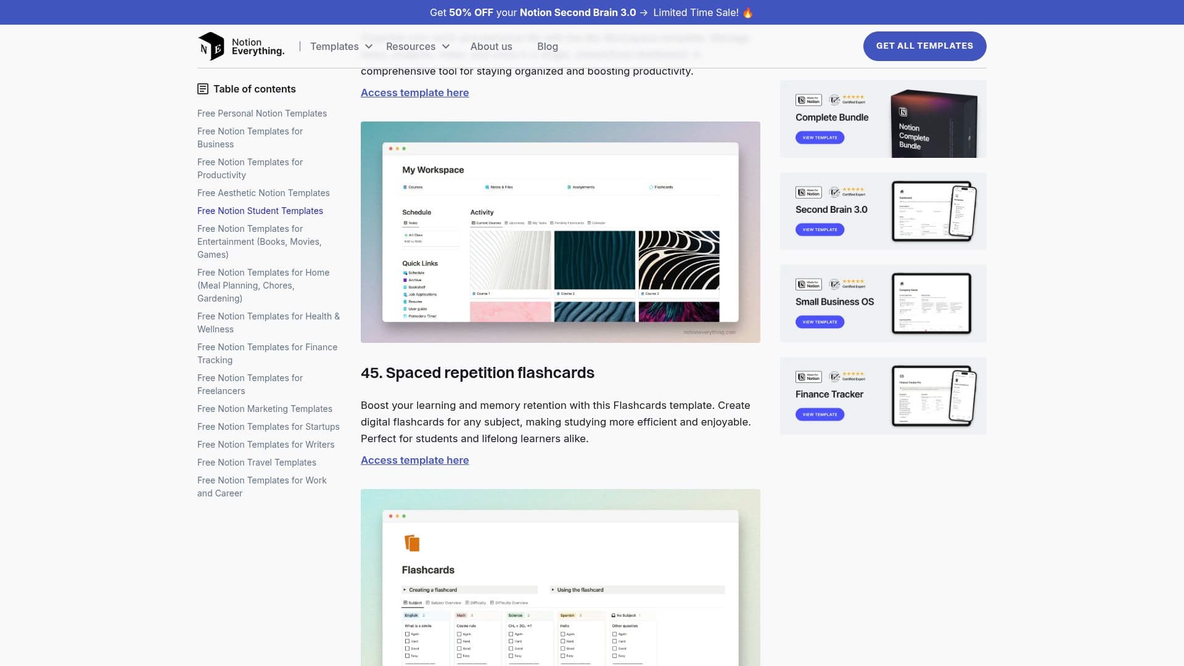Expand the Templates dropdown menu
1184x666 pixels.
pyautogui.click(x=341, y=46)
